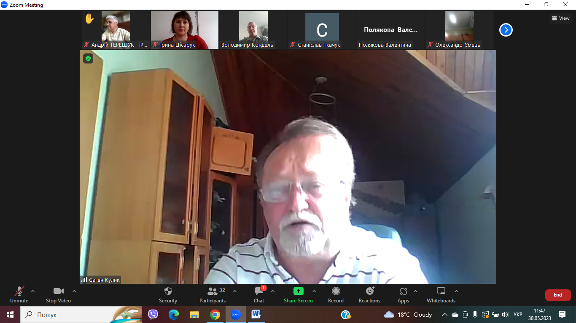The image size is (576, 323).
Task: Show next participants with blue arrow
Action: tap(506, 30)
